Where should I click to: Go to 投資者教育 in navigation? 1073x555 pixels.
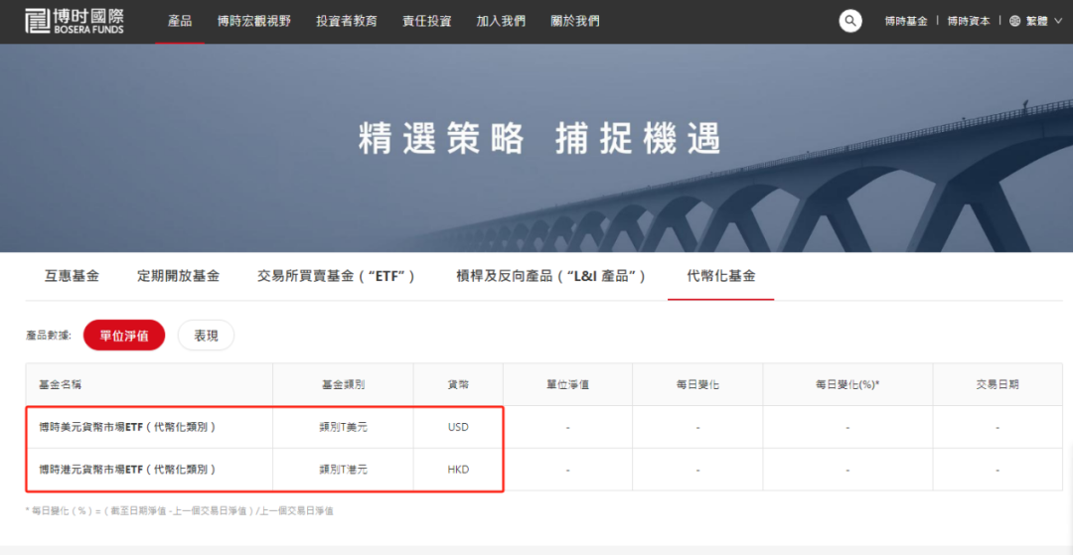click(347, 21)
